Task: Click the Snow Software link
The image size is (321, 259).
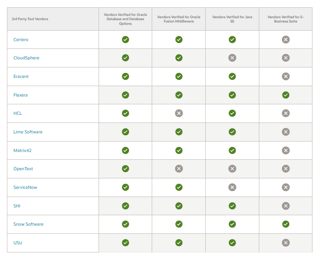Action: point(28,224)
